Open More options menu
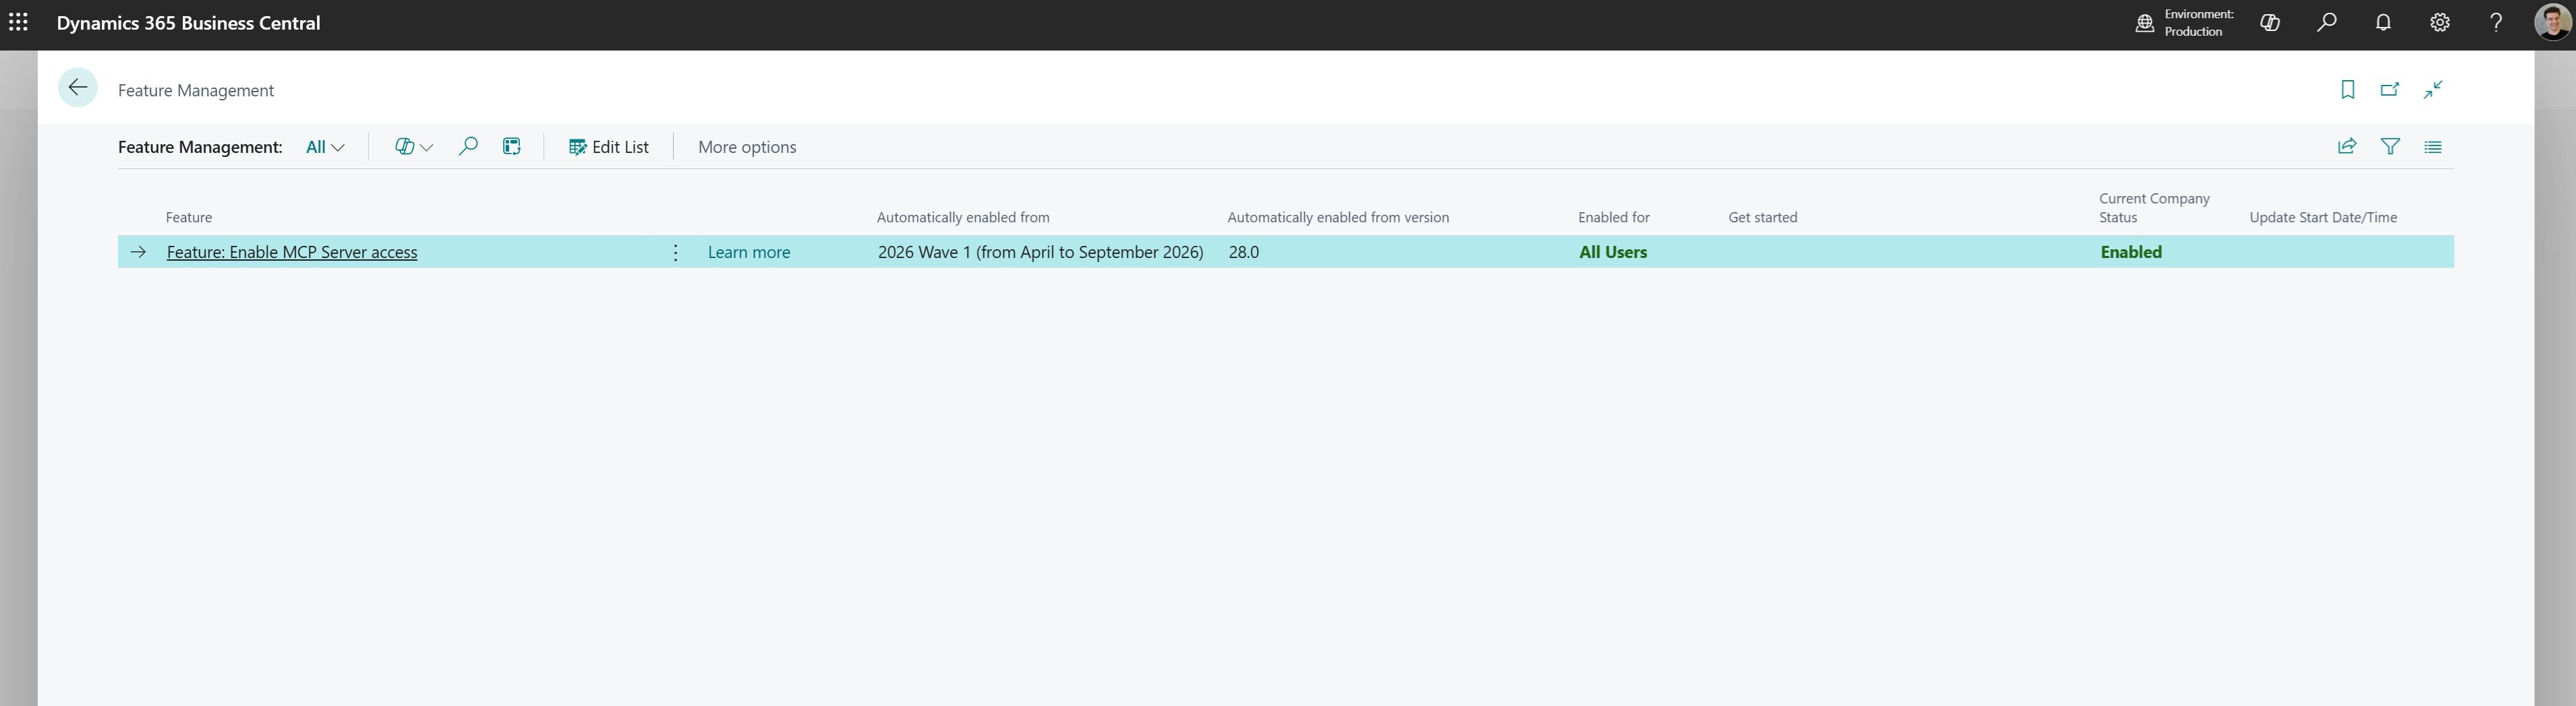 point(747,147)
